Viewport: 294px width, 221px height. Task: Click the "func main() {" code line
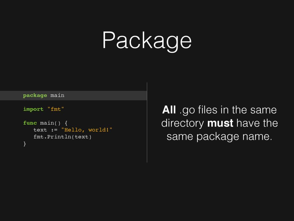(45, 123)
